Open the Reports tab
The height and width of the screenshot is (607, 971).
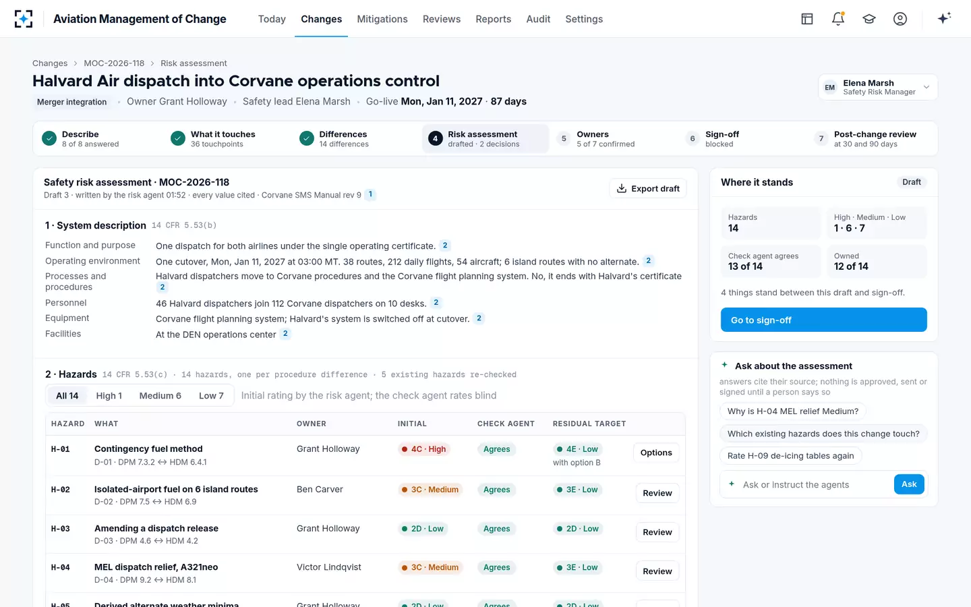pyautogui.click(x=494, y=19)
